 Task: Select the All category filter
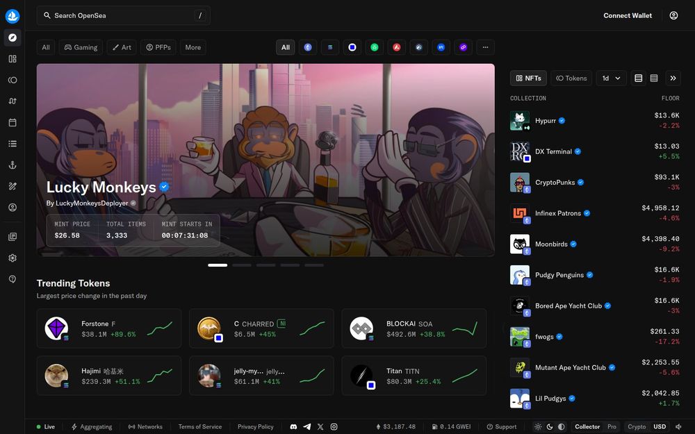tap(46, 47)
